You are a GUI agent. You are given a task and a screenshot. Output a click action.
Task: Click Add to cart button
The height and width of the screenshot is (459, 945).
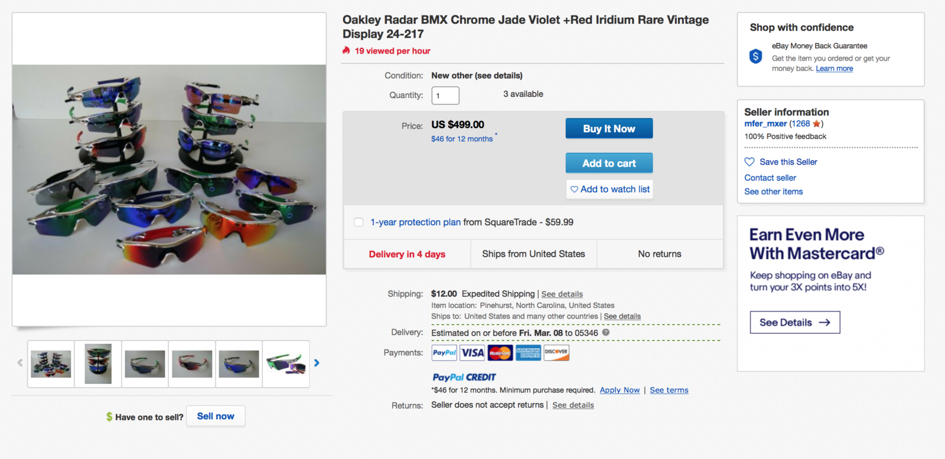pyautogui.click(x=609, y=163)
